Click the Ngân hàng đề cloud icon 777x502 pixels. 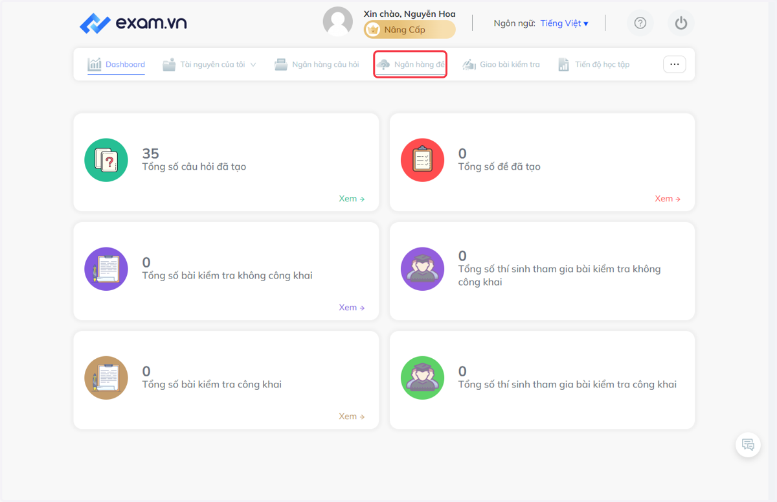(x=383, y=64)
